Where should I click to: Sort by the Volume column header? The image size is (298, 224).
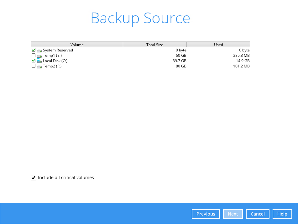tap(77, 45)
